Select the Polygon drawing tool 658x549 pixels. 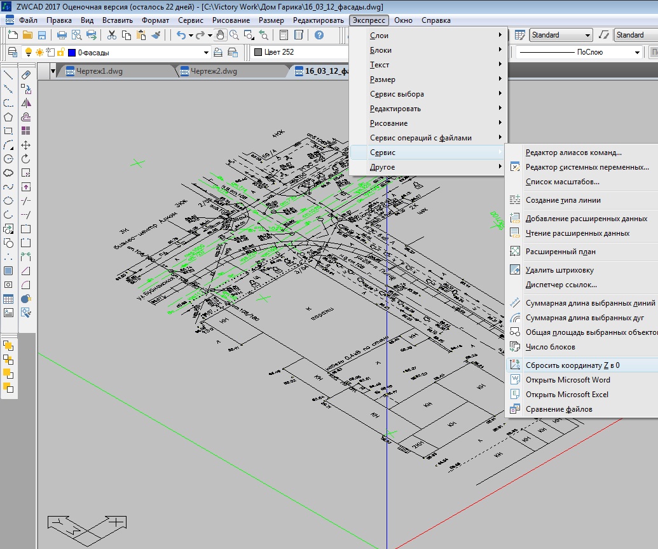point(8,117)
